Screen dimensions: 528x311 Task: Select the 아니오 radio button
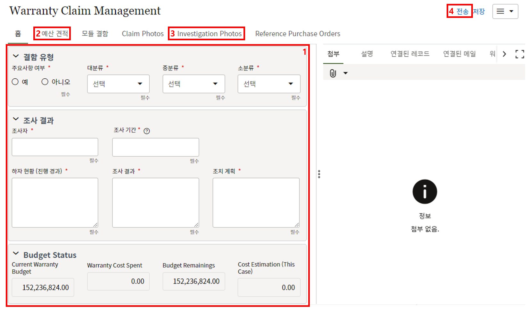tap(45, 82)
